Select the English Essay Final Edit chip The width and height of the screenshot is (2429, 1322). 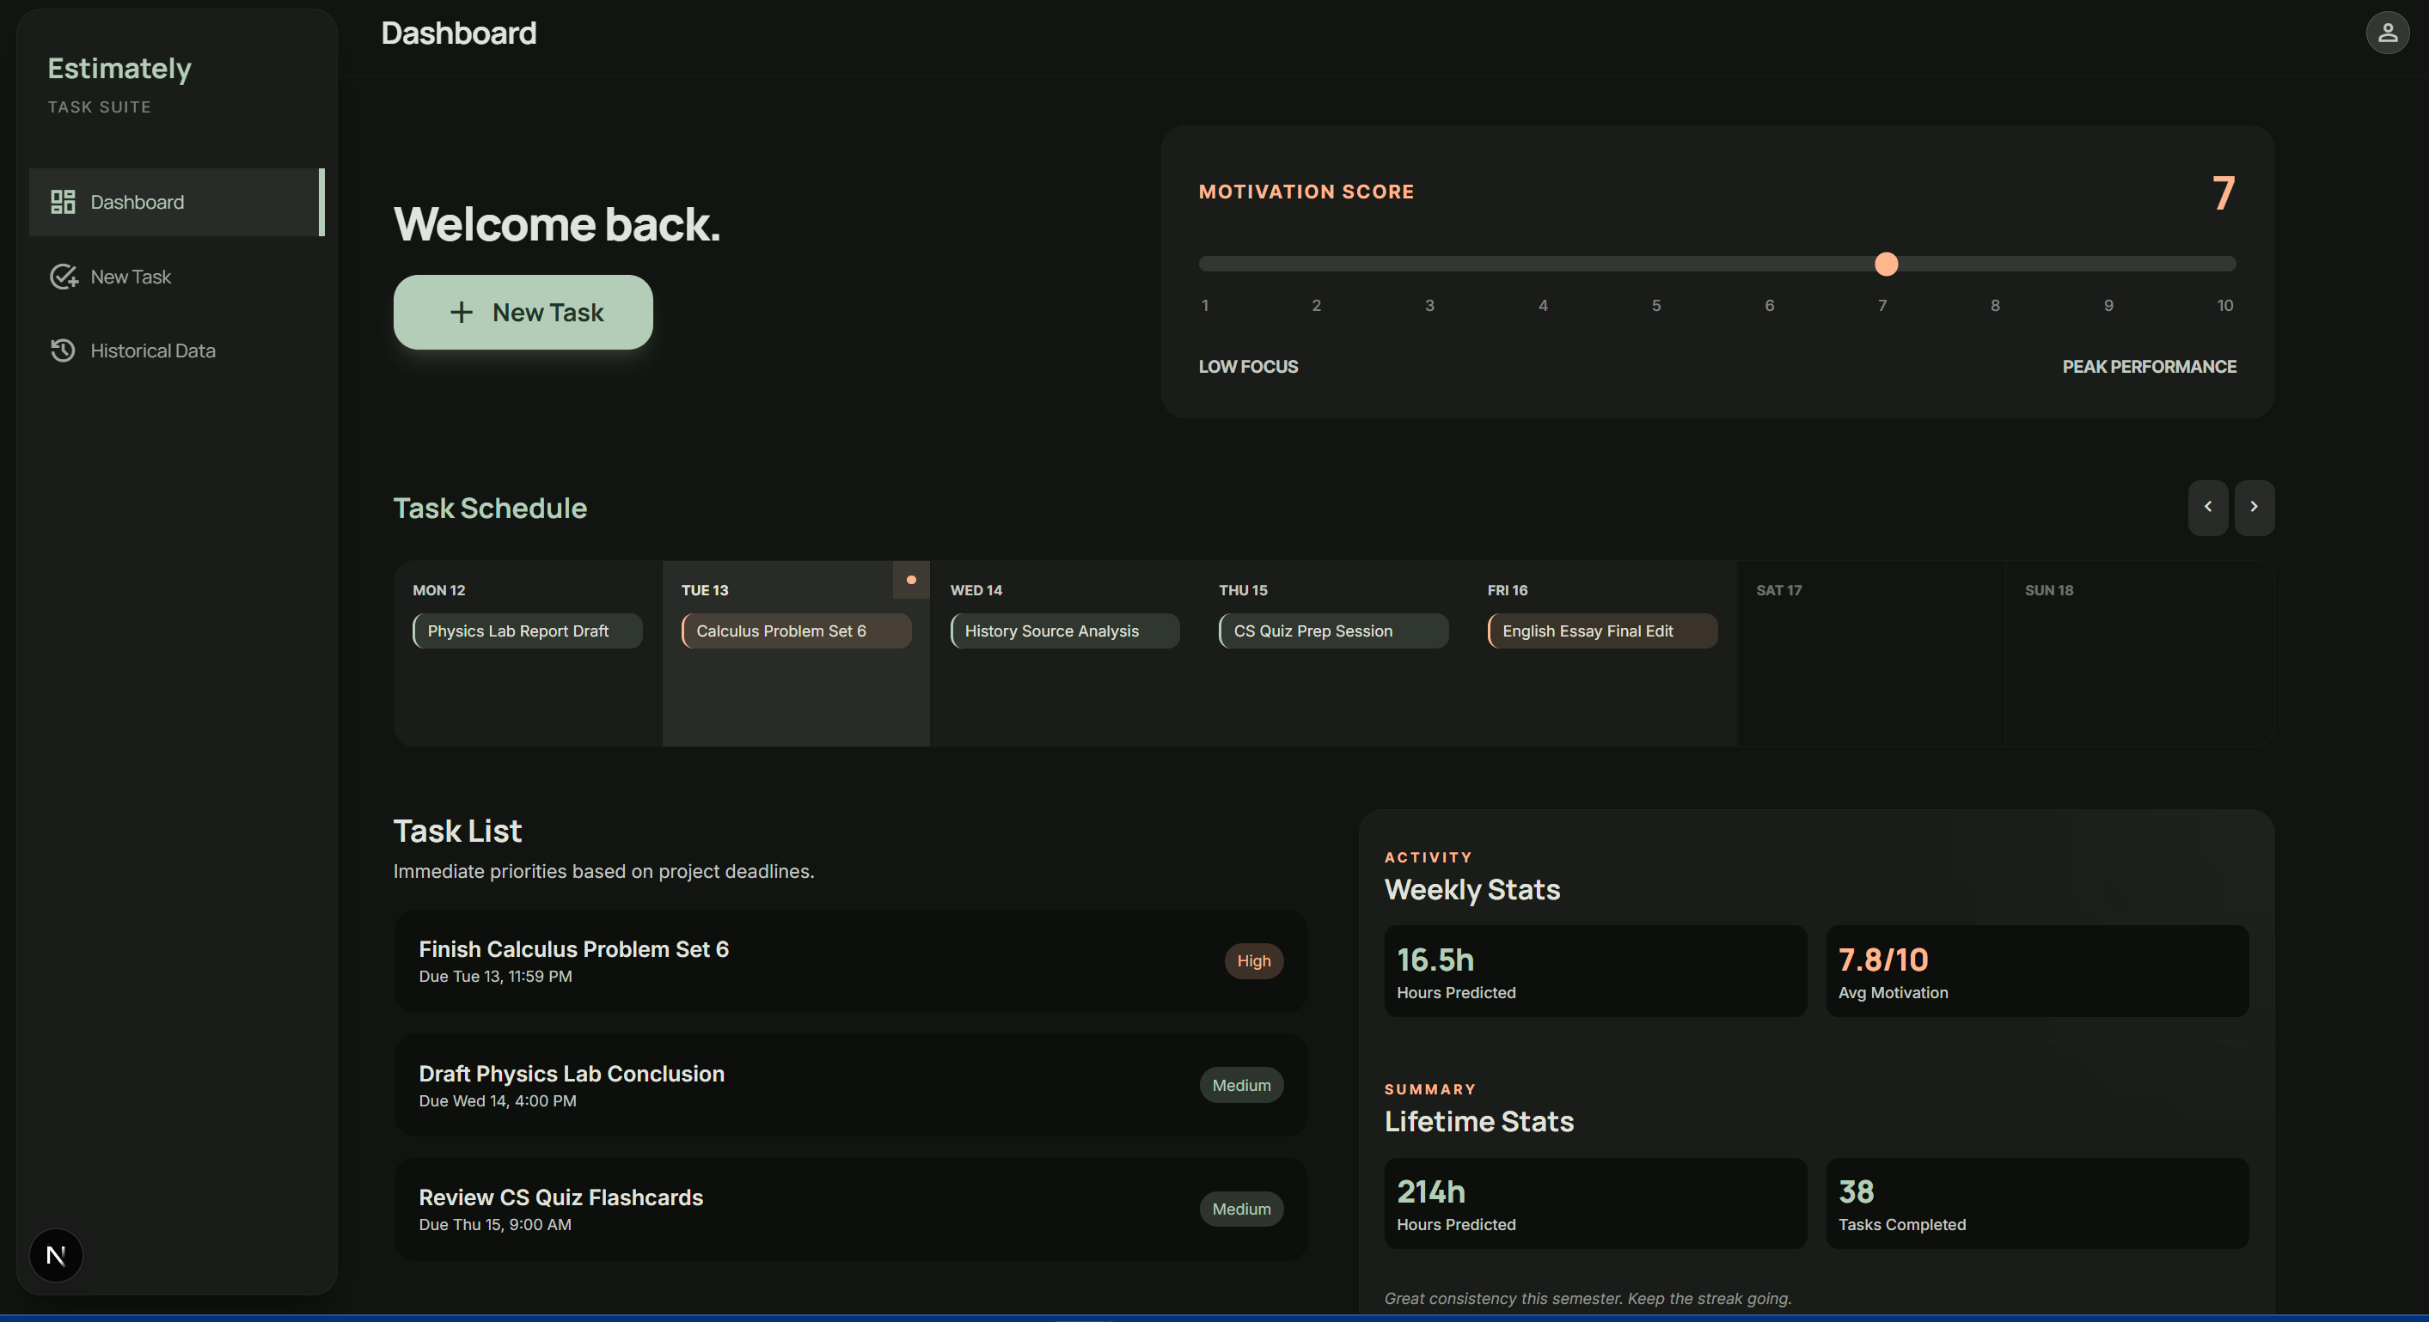point(1601,631)
